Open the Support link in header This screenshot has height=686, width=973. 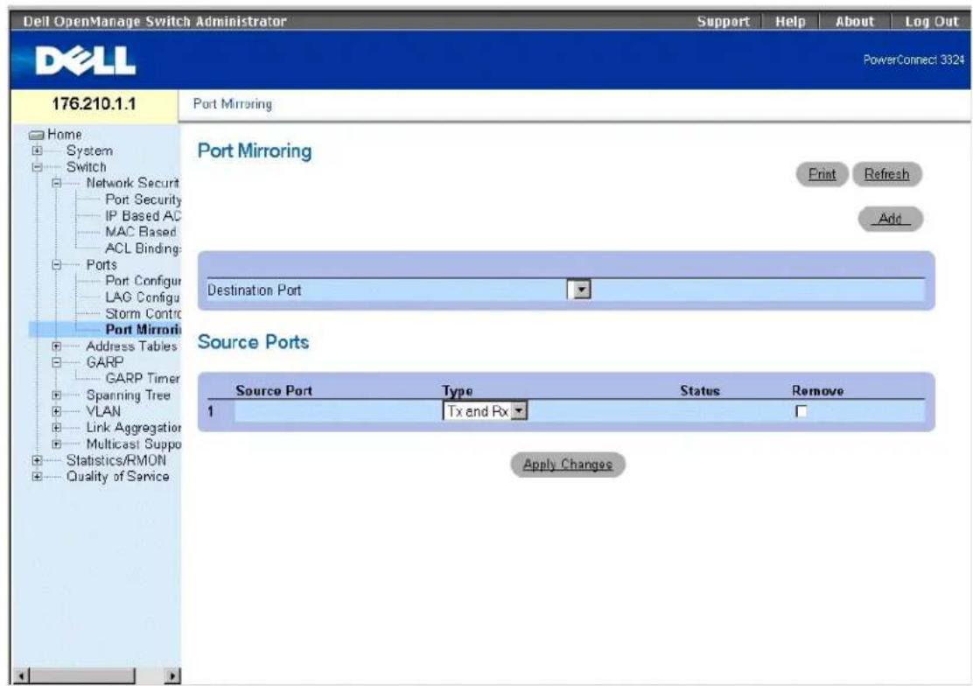[x=723, y=21]
